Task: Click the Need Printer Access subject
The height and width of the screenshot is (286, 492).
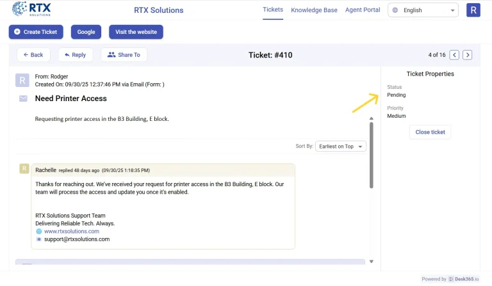Action: tap(71, 99)
